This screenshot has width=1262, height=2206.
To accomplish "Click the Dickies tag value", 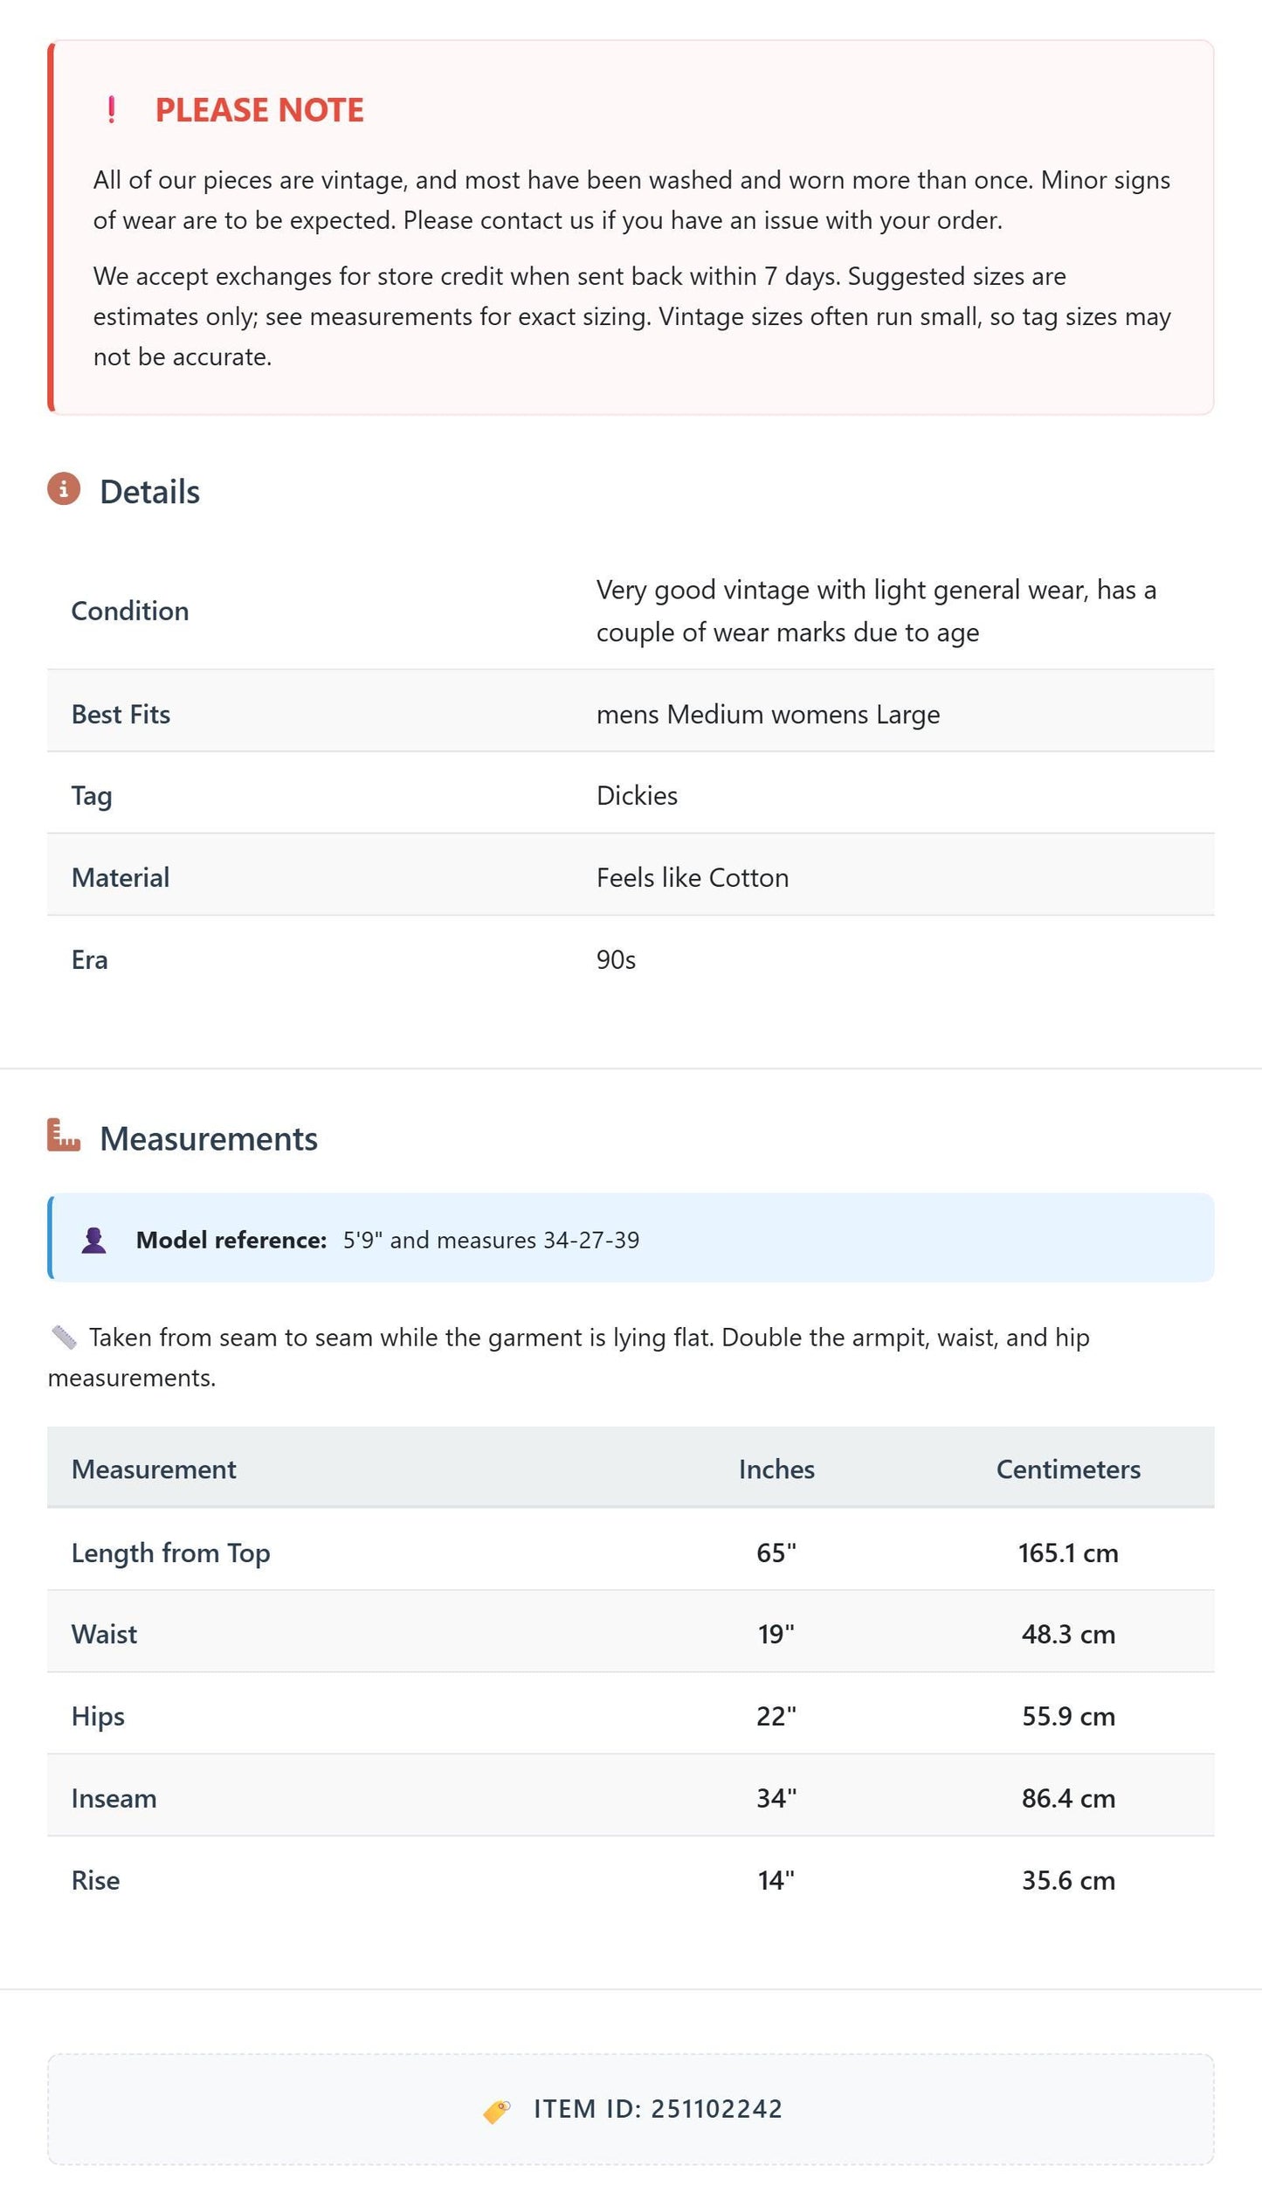I will [x=637, y=795].
